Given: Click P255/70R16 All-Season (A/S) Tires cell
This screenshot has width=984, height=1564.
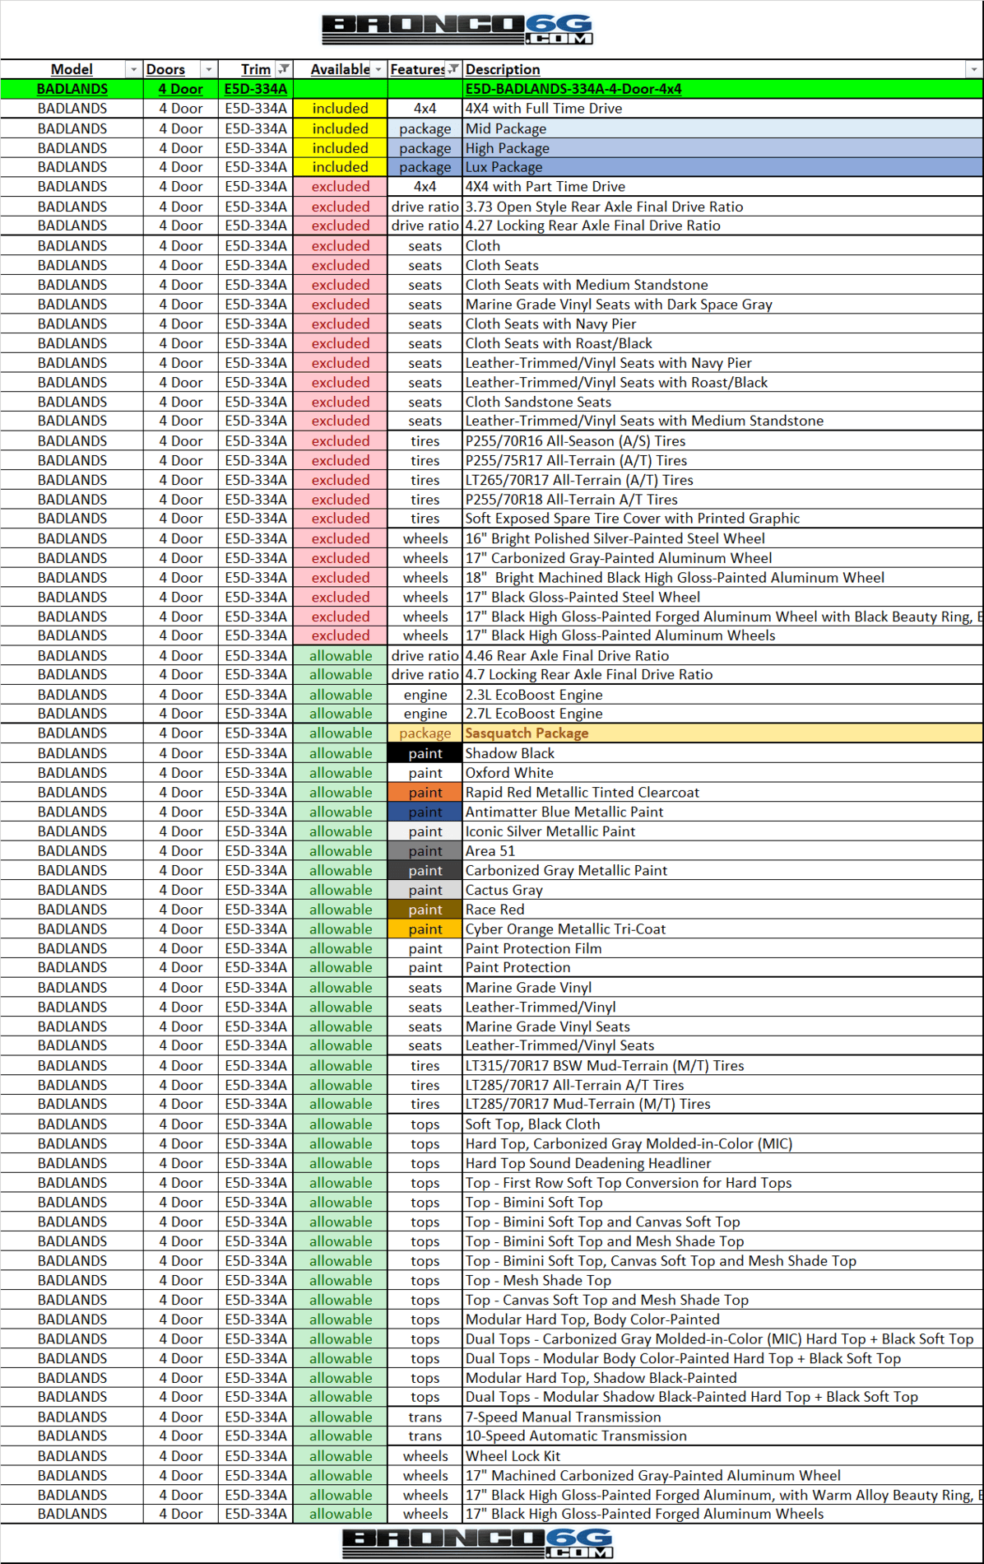Looking at the screenshot, I should click(x=723, y=441).
